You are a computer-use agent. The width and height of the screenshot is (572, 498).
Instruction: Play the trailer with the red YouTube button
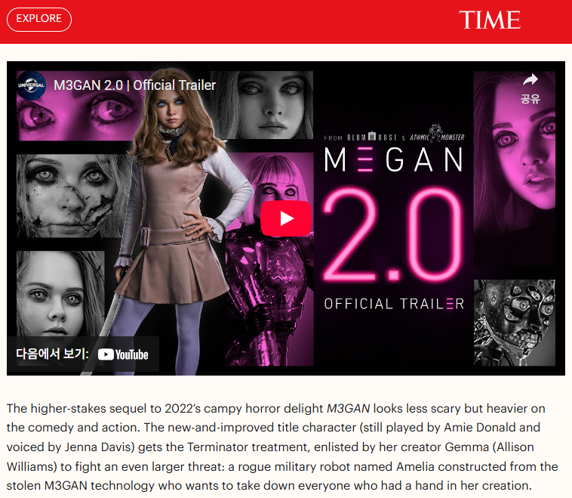tap(286, 218)
